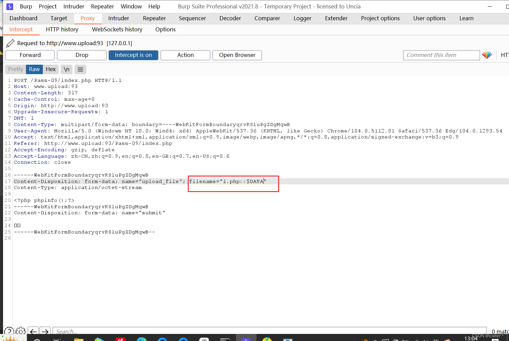Screen dimensions: 509x341
Task: Select the Pretty display mode
Action: (x=15, y=69)
